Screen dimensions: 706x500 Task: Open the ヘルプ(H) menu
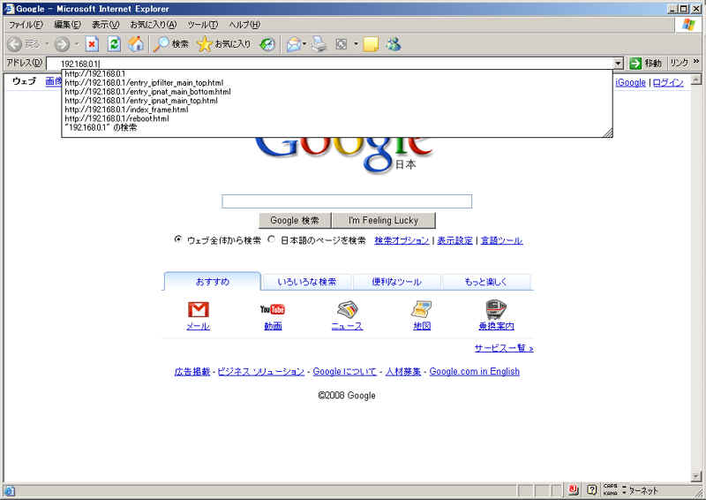coord(244,25)
